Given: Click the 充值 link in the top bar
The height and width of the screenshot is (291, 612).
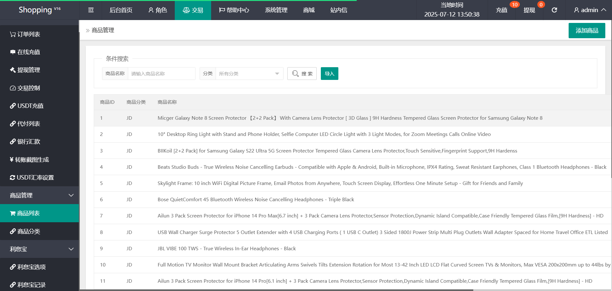Looking at the screenshot, I should pos(501,10).
